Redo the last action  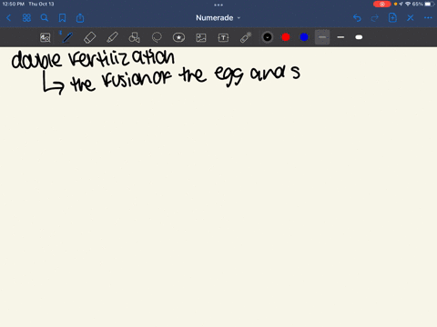point(375,18)
